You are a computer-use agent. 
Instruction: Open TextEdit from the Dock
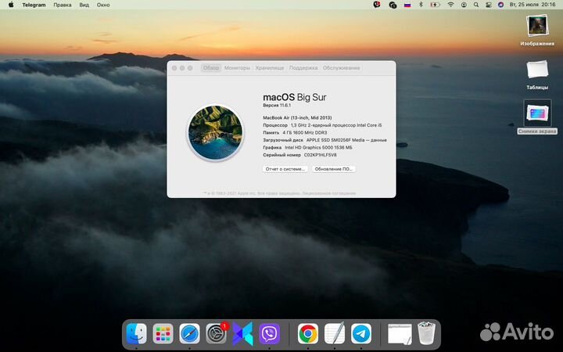tap(335, 334)
